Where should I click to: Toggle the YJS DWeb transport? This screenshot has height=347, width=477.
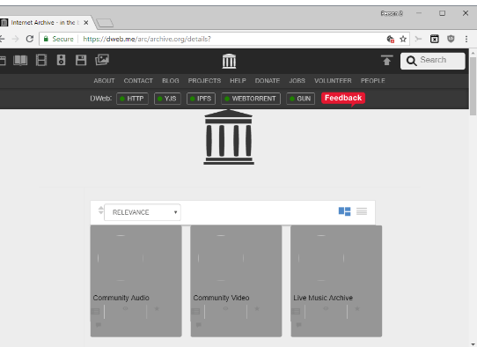[167, 99]
